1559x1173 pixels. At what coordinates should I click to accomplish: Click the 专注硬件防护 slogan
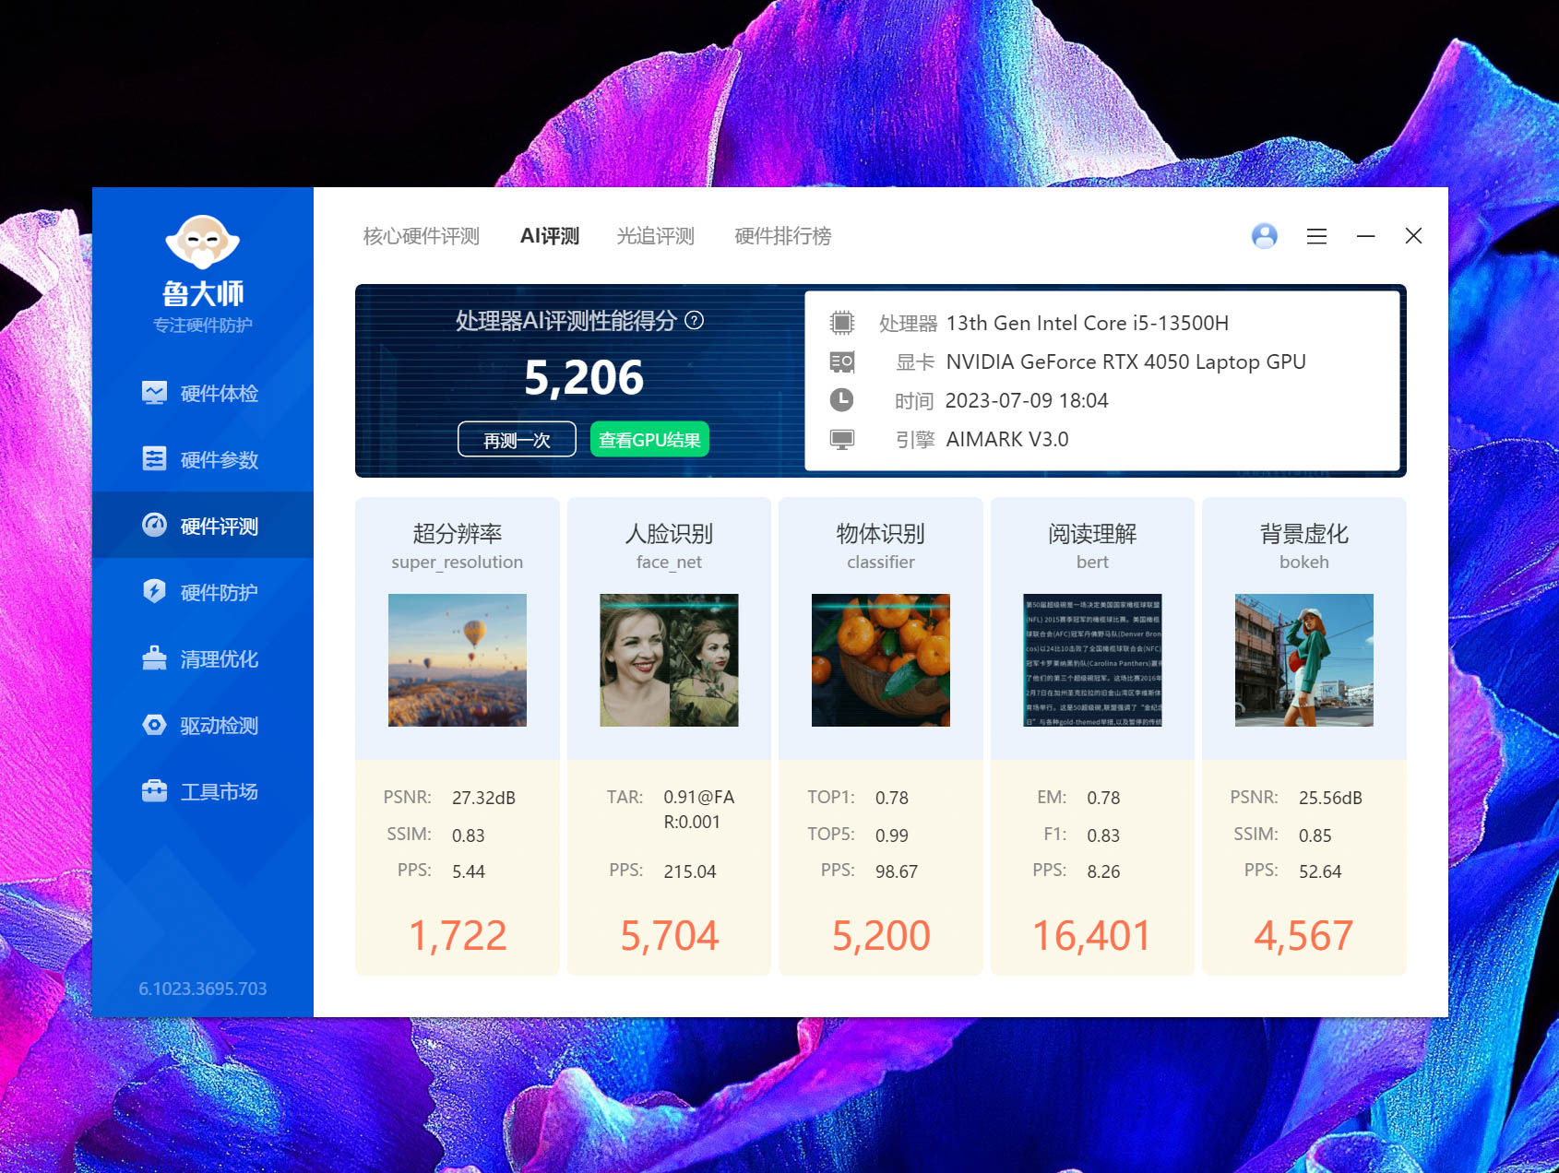click(x=203, y=325)
